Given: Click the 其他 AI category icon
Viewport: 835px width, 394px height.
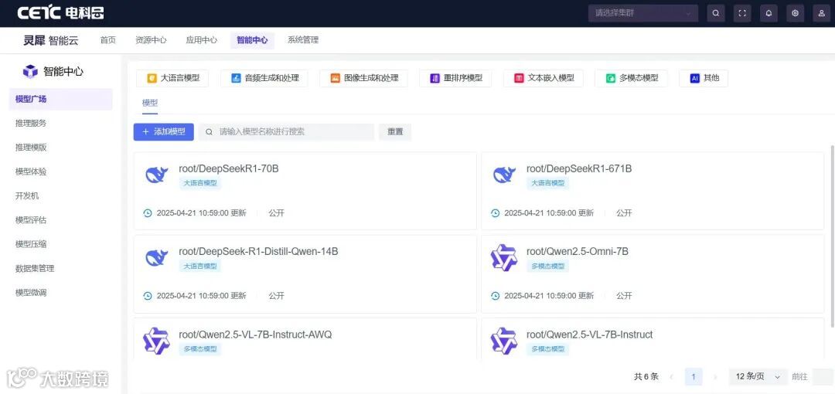Looking at the screenshot, I should point(694,78).
